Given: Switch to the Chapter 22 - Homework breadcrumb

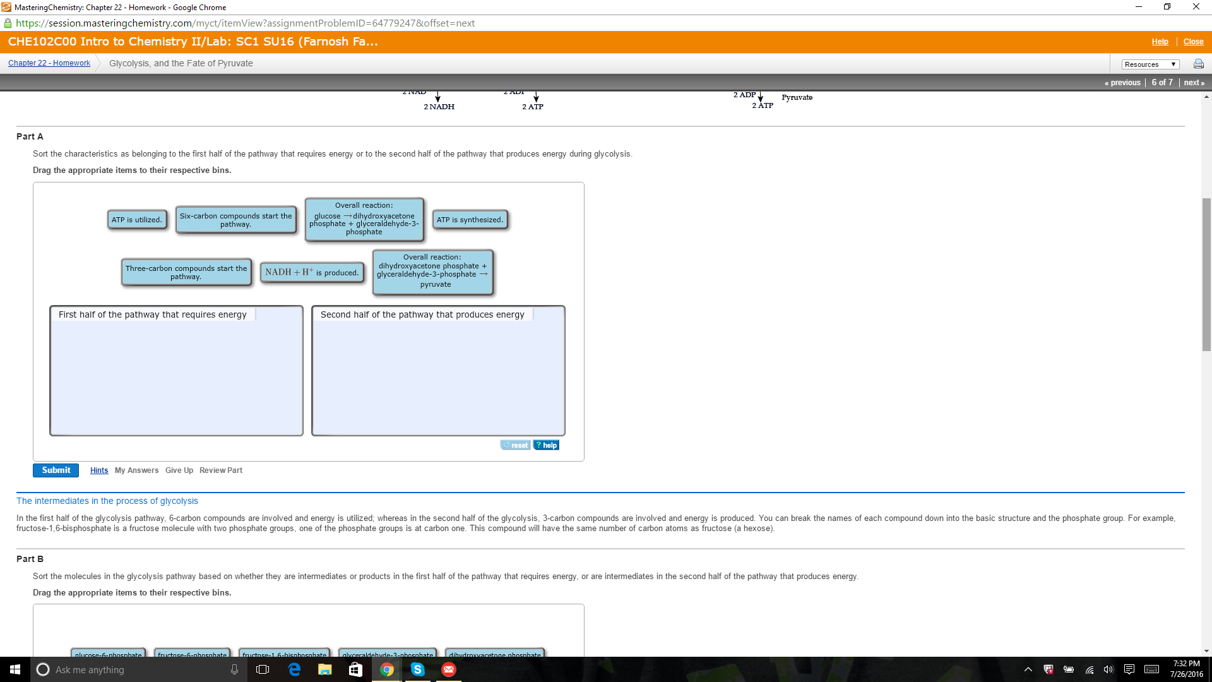Looking at the screenshot, I should (49, 63).
